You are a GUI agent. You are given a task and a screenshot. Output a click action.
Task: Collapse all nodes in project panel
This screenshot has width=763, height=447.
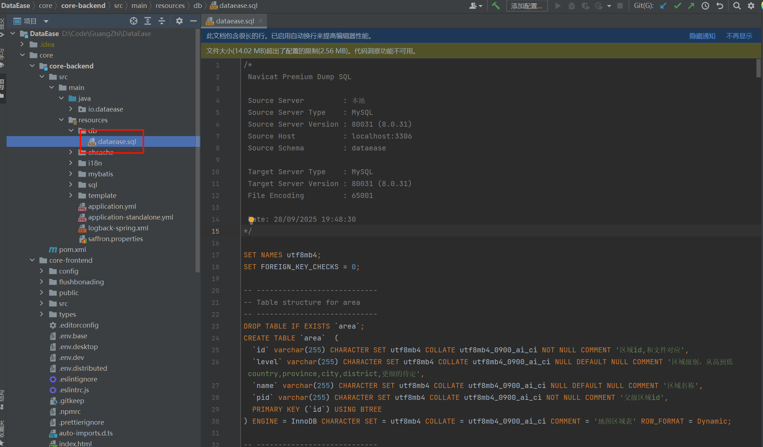(x=162, y=21)
